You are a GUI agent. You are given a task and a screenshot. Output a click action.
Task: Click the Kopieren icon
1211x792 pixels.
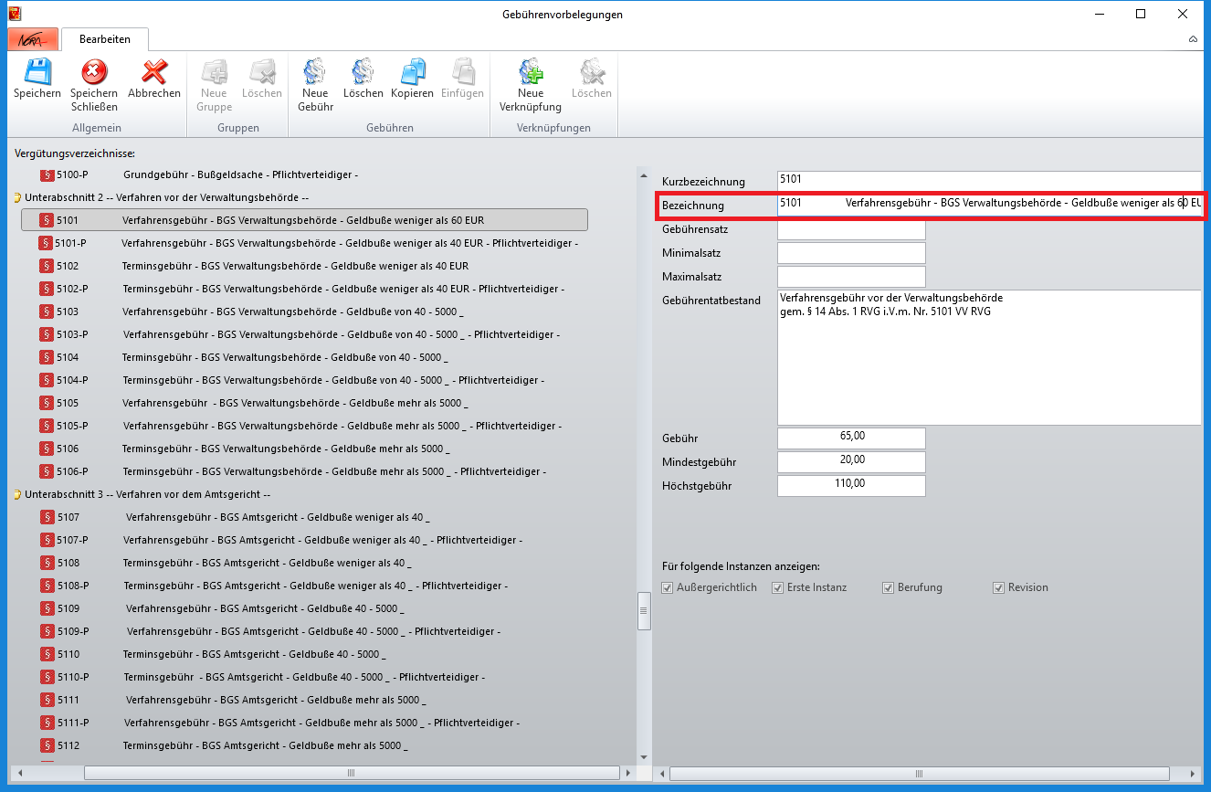pyautogui.click(x=412, y=73)
